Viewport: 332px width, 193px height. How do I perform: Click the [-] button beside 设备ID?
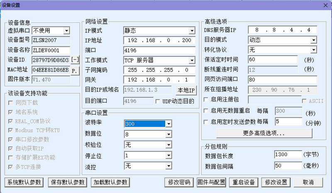(x=75, y=60)
